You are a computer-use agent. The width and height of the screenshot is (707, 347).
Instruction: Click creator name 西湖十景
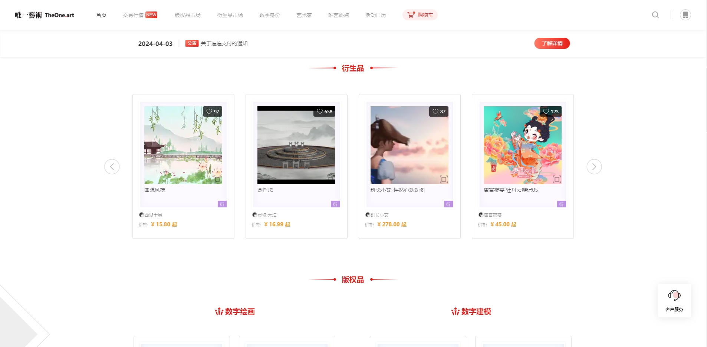pyautogui.click(x=153, y=215)
